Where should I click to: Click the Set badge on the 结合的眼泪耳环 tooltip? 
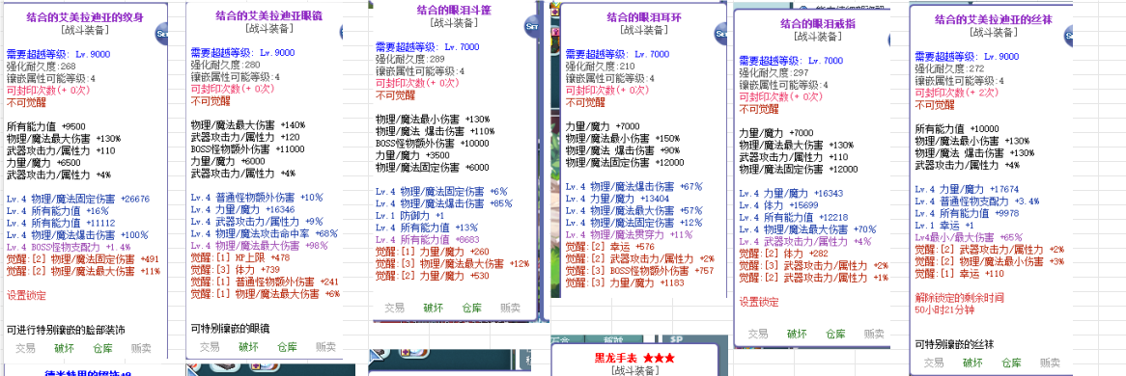(x=721, y=33)
